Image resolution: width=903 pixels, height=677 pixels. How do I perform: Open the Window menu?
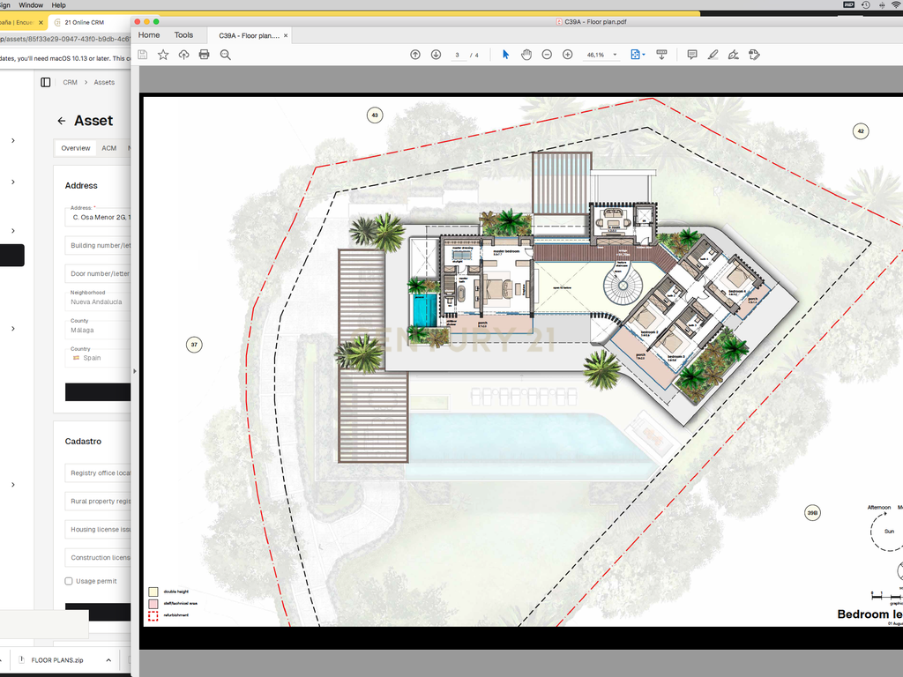31,4
